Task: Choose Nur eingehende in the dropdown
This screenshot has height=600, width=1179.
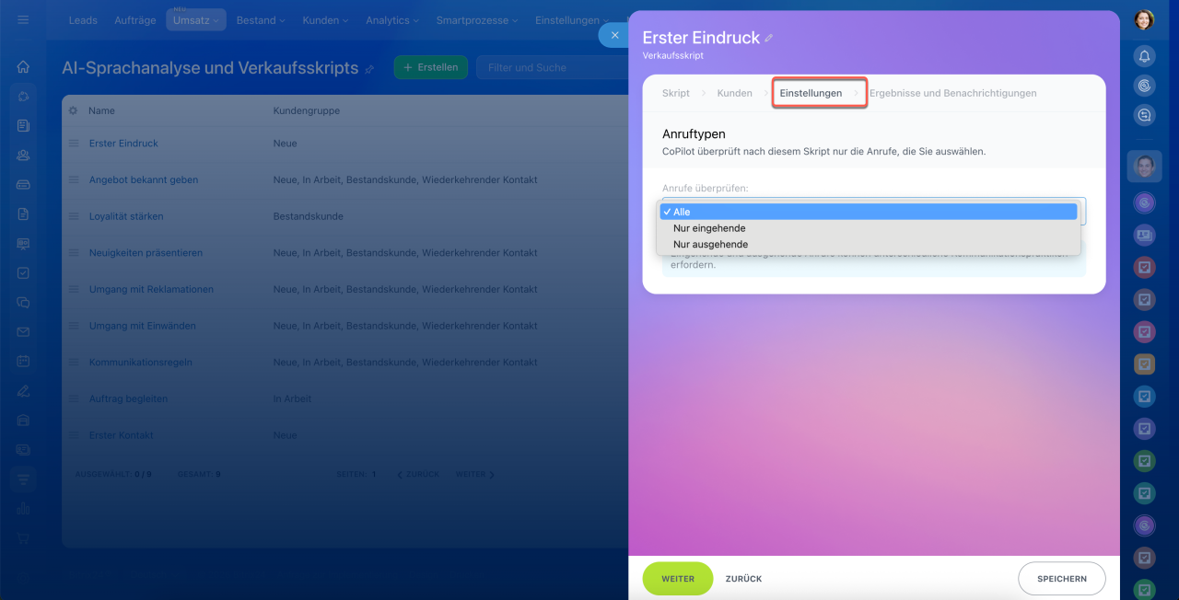Action: click(x=868, y=228)
